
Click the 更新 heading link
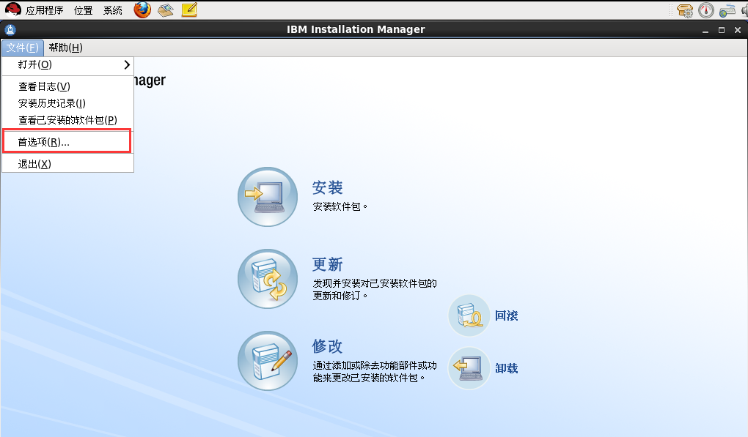tap(328, 264)
